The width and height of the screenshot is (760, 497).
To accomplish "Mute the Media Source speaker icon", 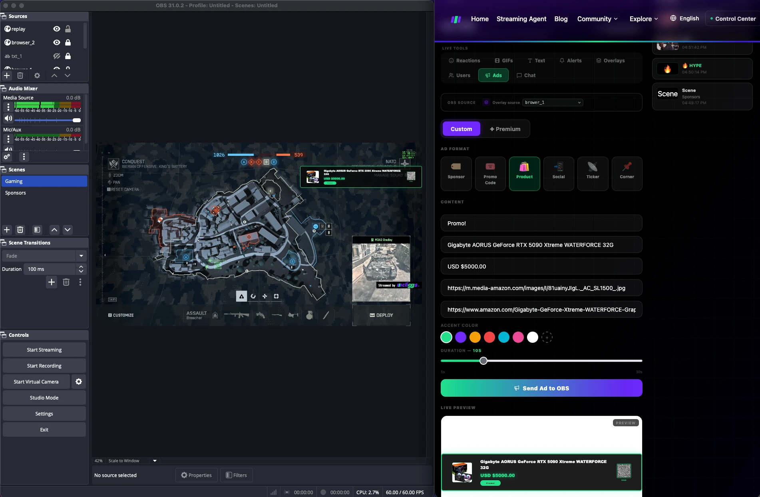I will coord(8,119).
